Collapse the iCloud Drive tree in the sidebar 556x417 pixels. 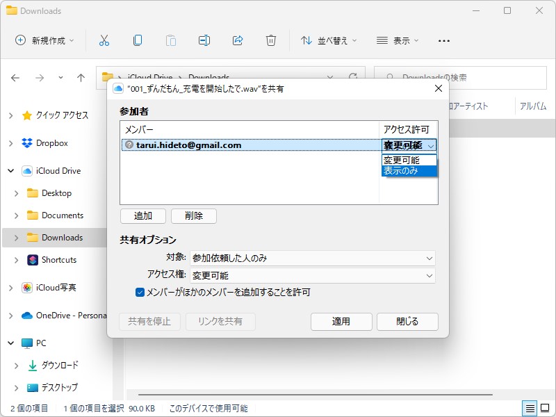pyautogui.click(x=9, y=171)
